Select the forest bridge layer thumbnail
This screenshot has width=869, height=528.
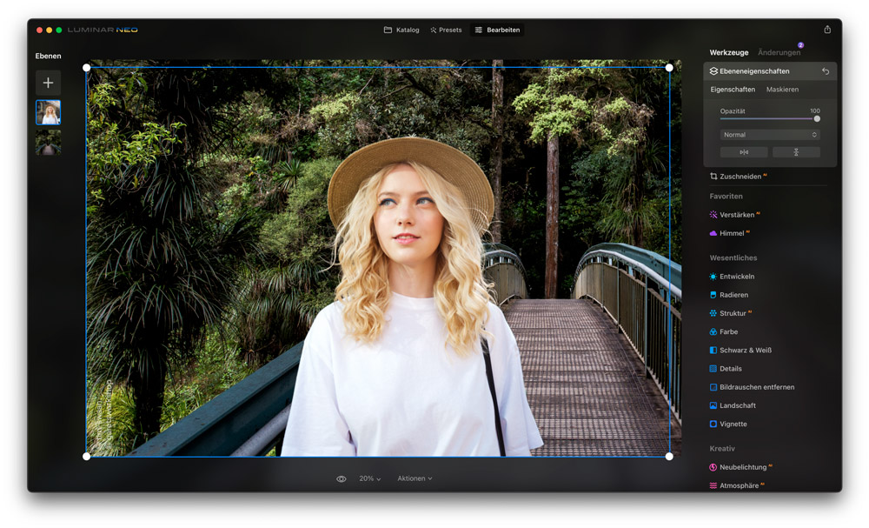click(x=48, y=142)
